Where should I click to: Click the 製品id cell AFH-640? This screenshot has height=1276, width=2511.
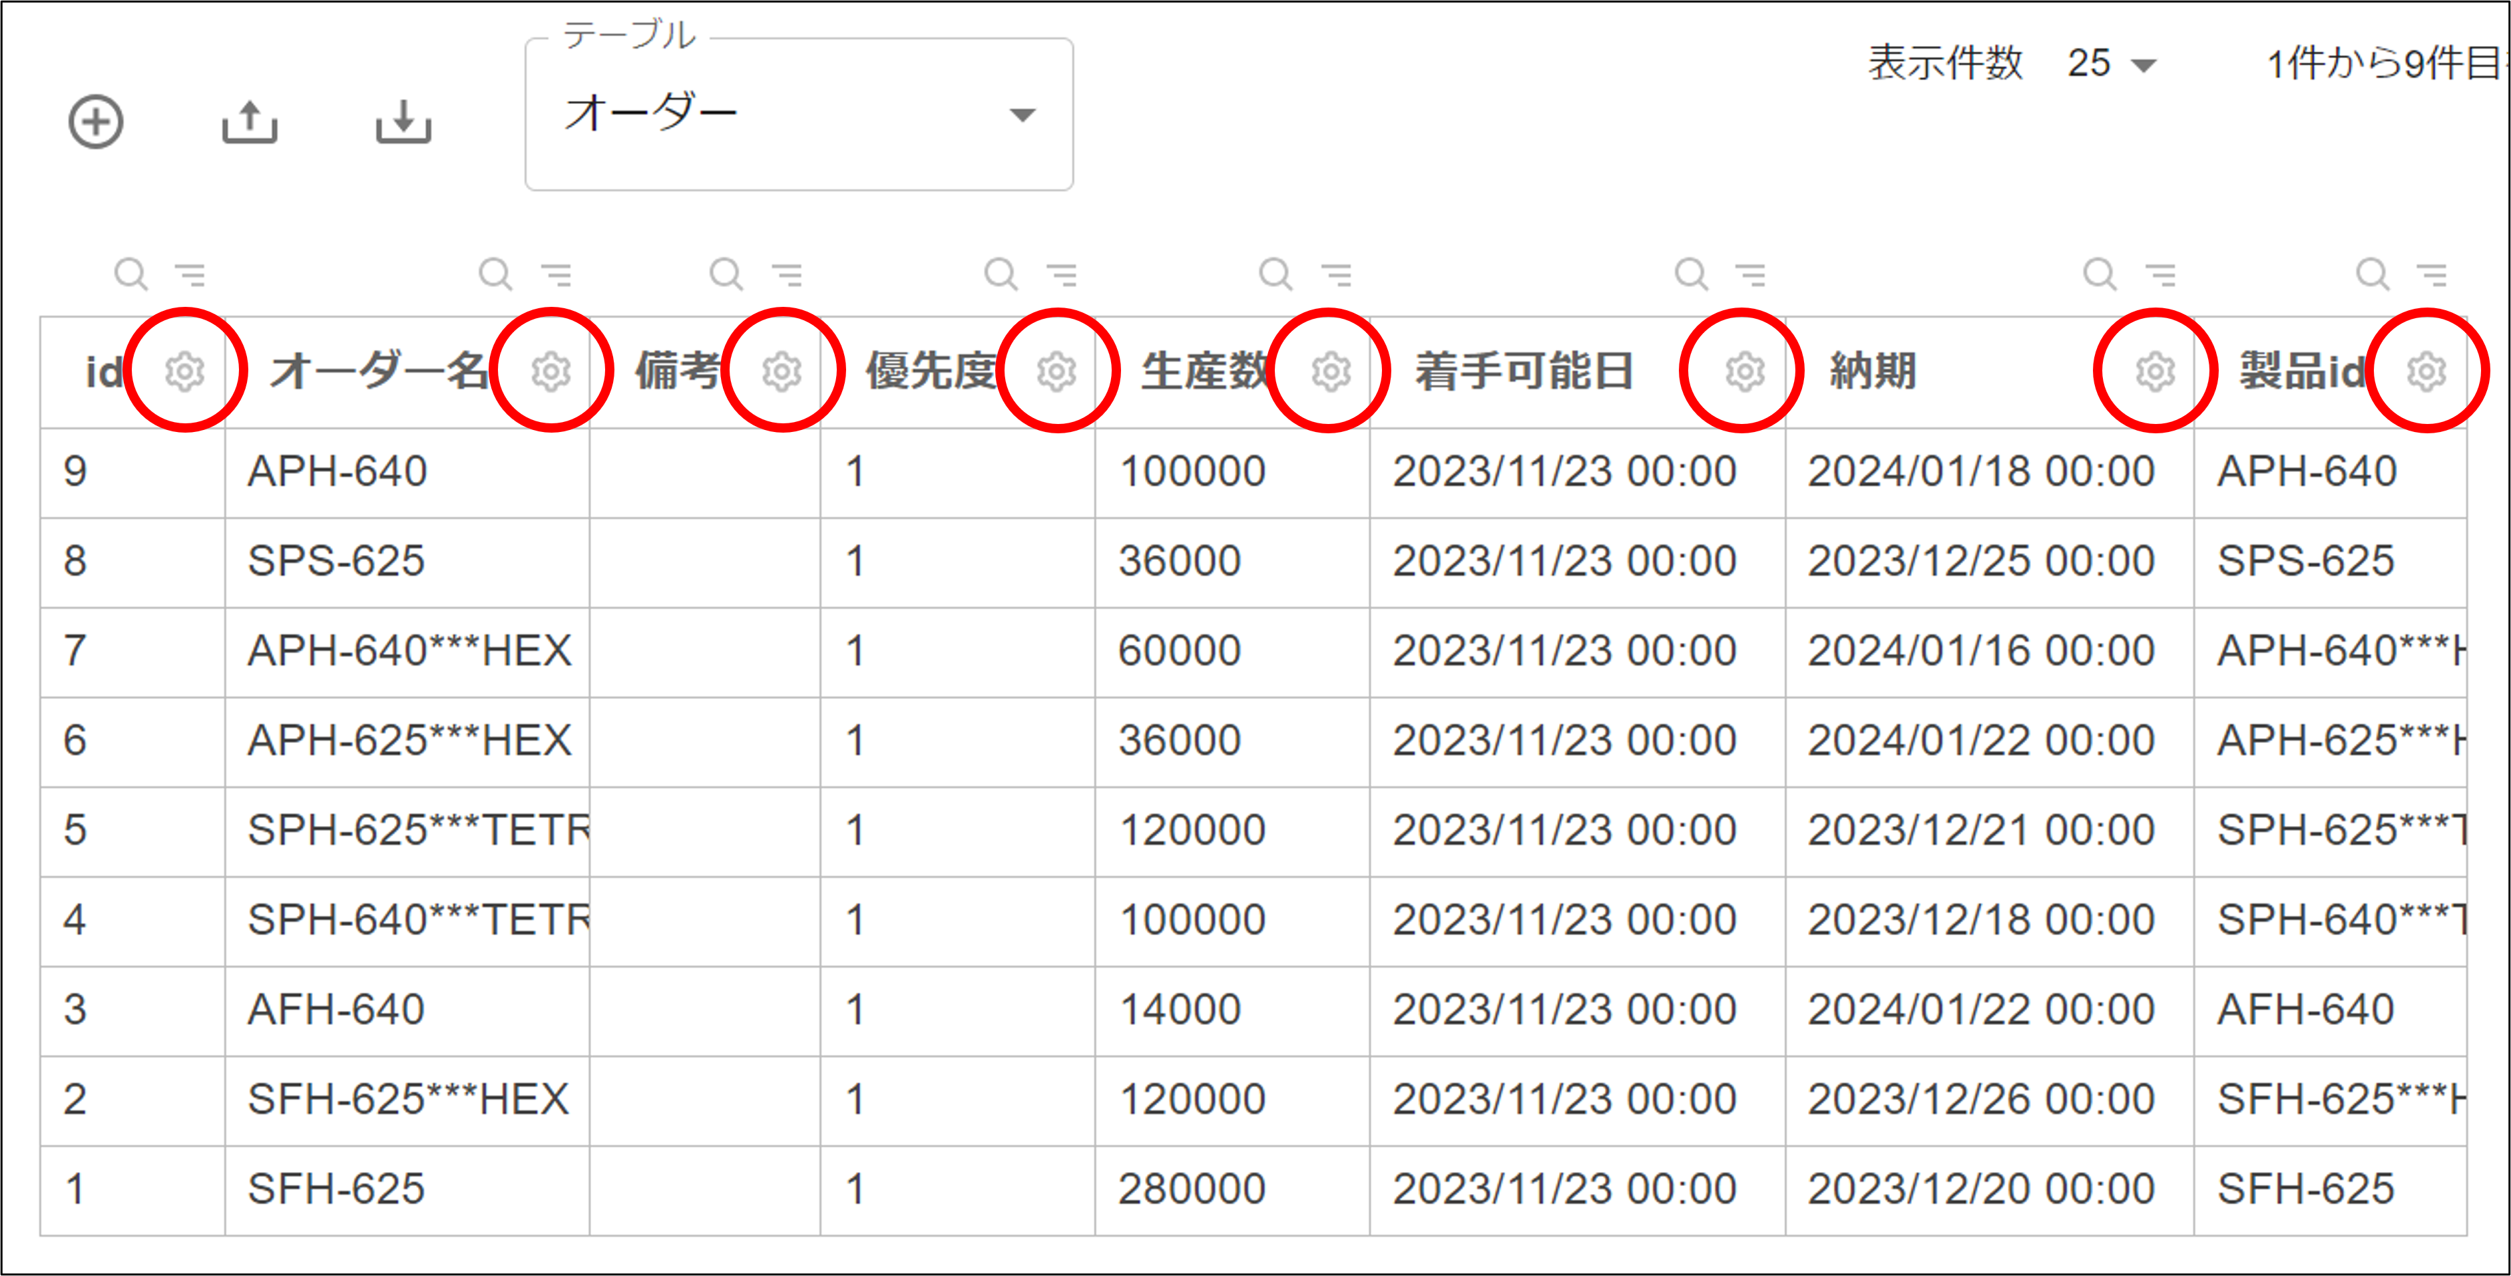[x=2330, y=1011]
